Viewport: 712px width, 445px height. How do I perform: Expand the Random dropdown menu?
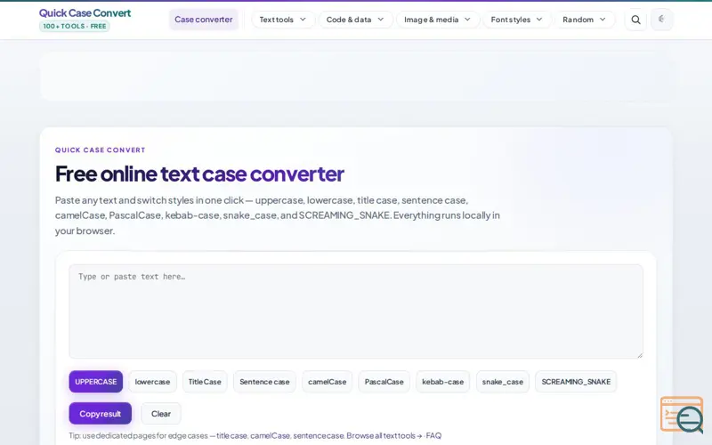click(585, 20)
